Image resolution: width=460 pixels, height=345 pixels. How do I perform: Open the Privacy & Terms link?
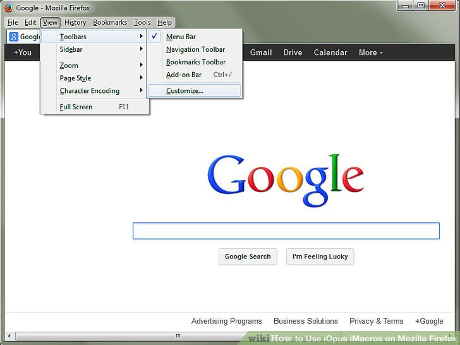pos(377,321)
